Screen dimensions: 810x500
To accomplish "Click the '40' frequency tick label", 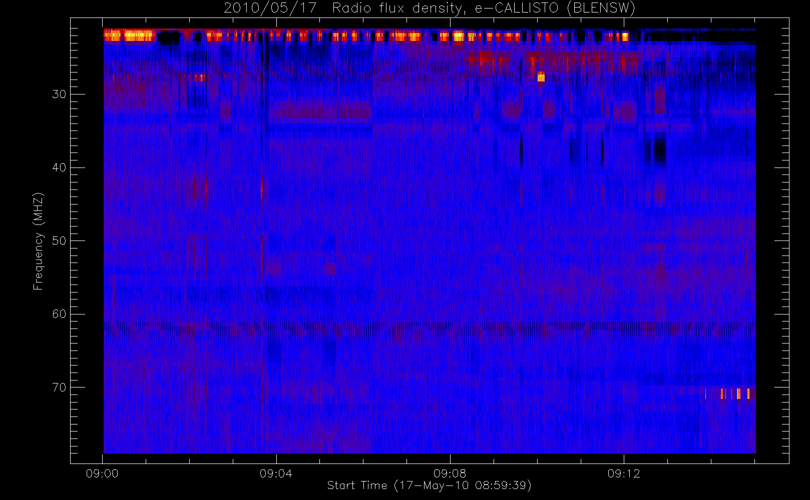I will coord(59,167).
